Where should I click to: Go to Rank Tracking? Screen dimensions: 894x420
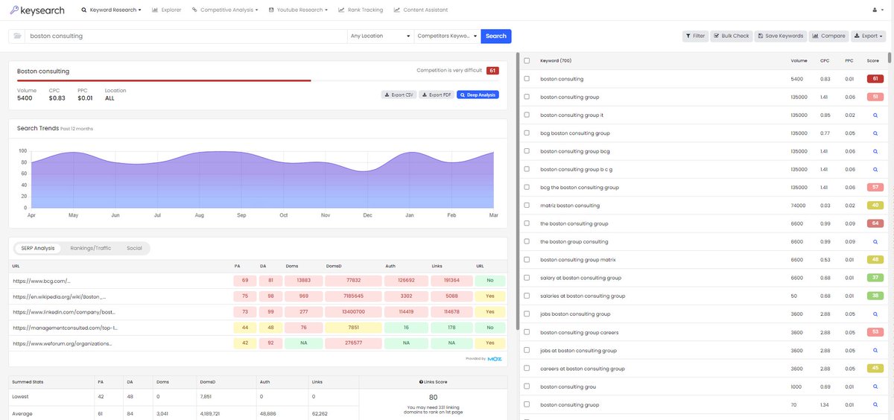(x=361, y=10)
